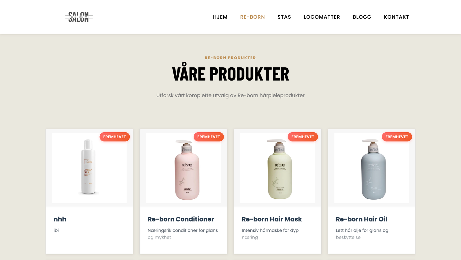Click FREMHEVET badge on the Conditioner card
Viewport: 461px width, 260px height.
point(209,137)
